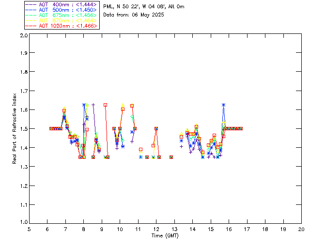Click the 12 hour x-axis label
This screenshot has width=310, height=248.
tap(156, 229)
